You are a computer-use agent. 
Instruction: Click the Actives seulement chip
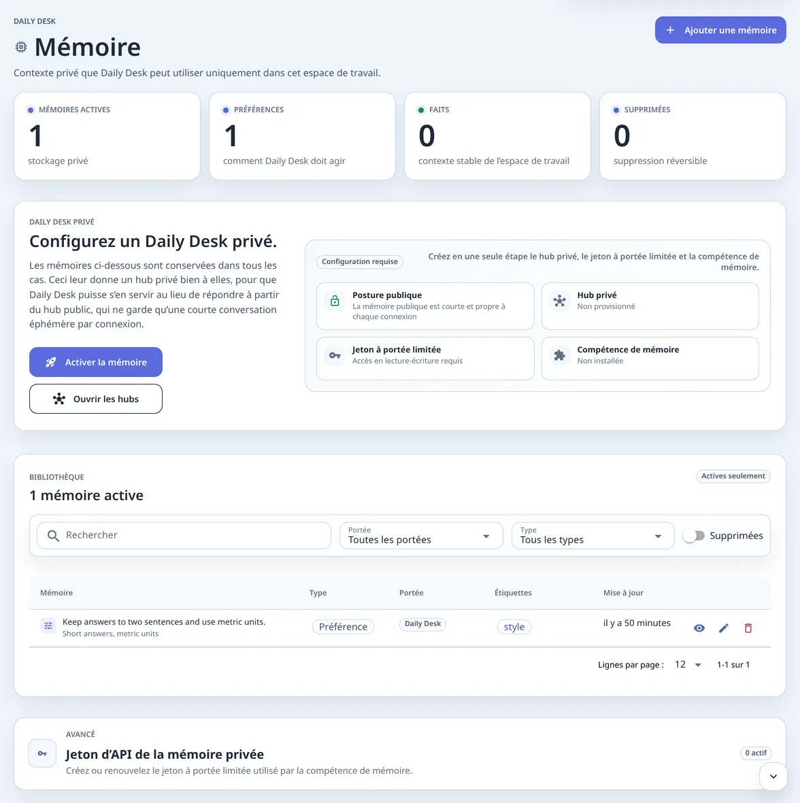click(733, 476)
